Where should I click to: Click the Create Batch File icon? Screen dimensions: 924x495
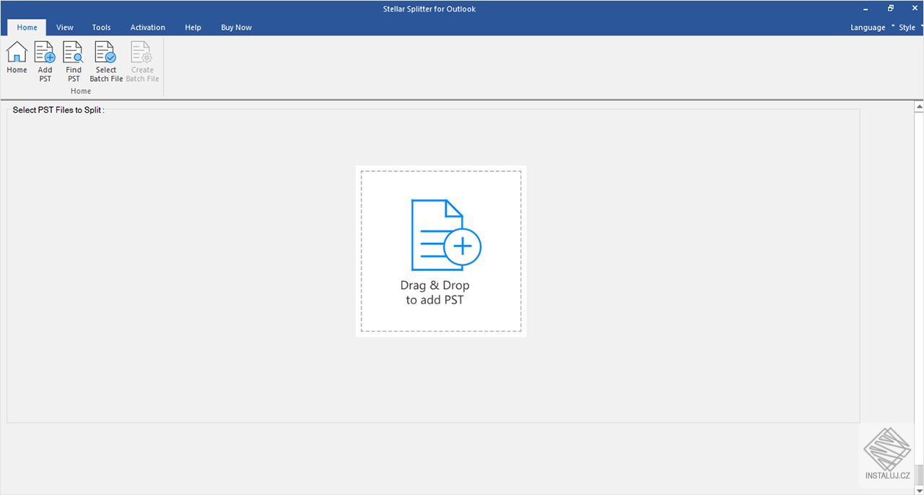pyautogui.click(x=142, y=52)
